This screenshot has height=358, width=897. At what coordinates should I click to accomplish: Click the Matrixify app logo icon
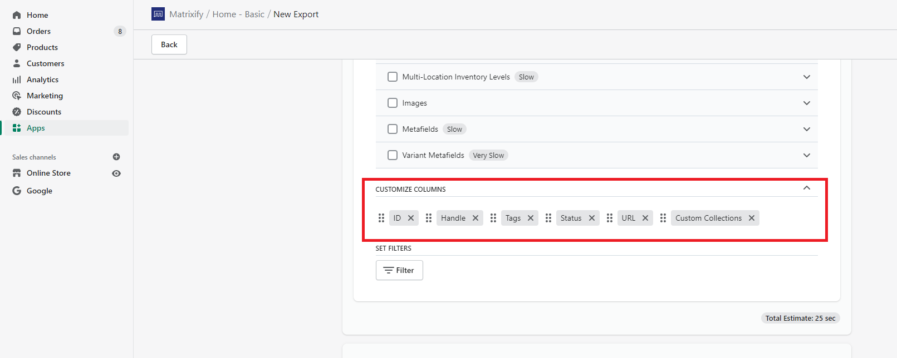click(x=158, y=14)
